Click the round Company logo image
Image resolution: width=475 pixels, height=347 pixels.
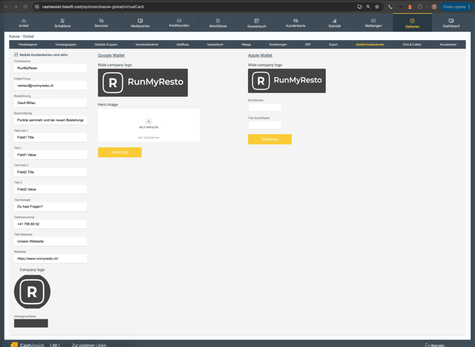tap(32, 292)
